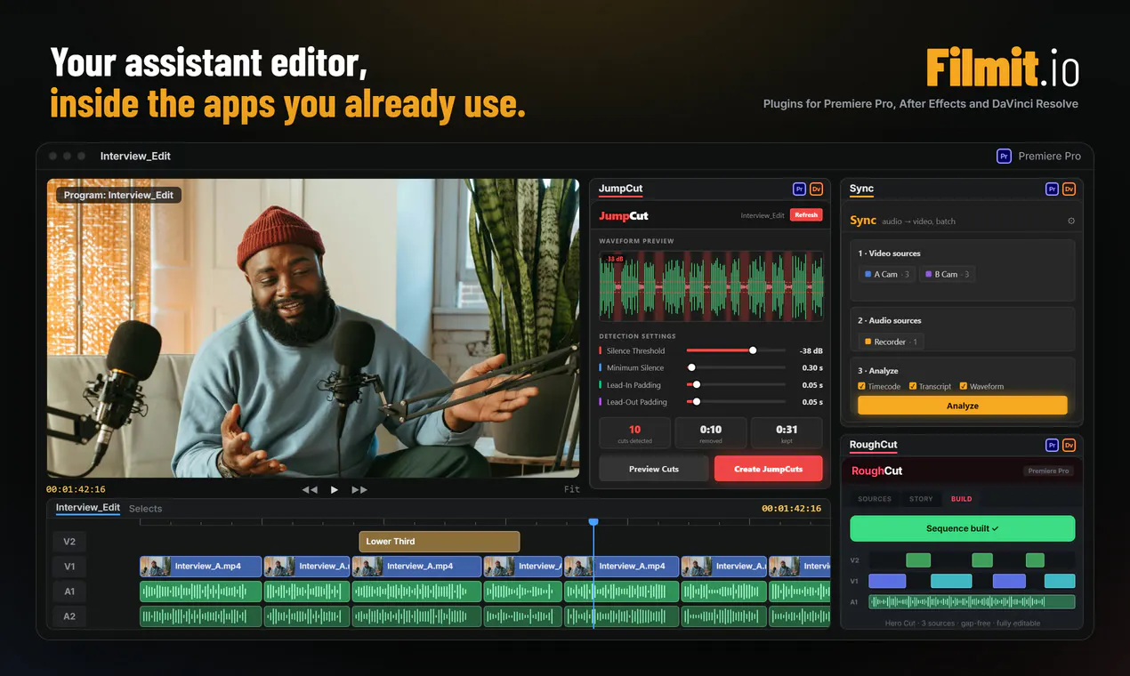Select the V1 track header
This screenshot has height=676, width=1130.
point(69,566)
